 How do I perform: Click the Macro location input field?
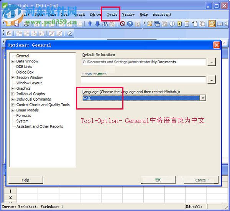(x=143, y=80)
